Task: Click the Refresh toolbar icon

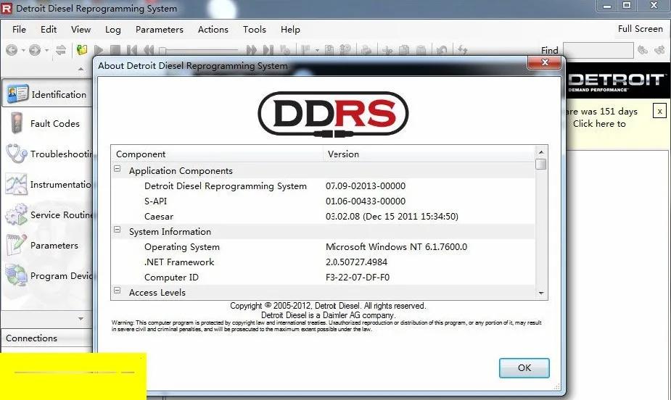Action: click(463, 51)
